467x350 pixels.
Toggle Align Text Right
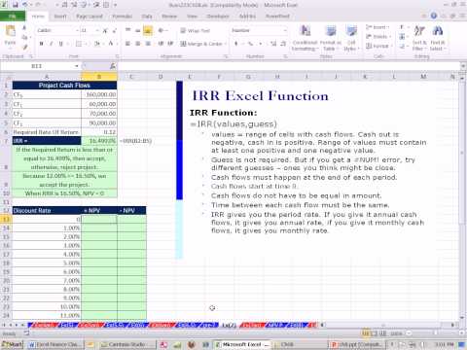click(148, 44)
